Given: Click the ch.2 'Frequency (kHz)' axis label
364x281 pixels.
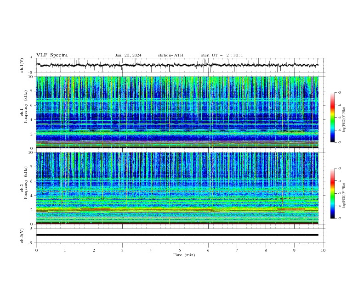Looking at the screenshot, I should tap(25, 183).
